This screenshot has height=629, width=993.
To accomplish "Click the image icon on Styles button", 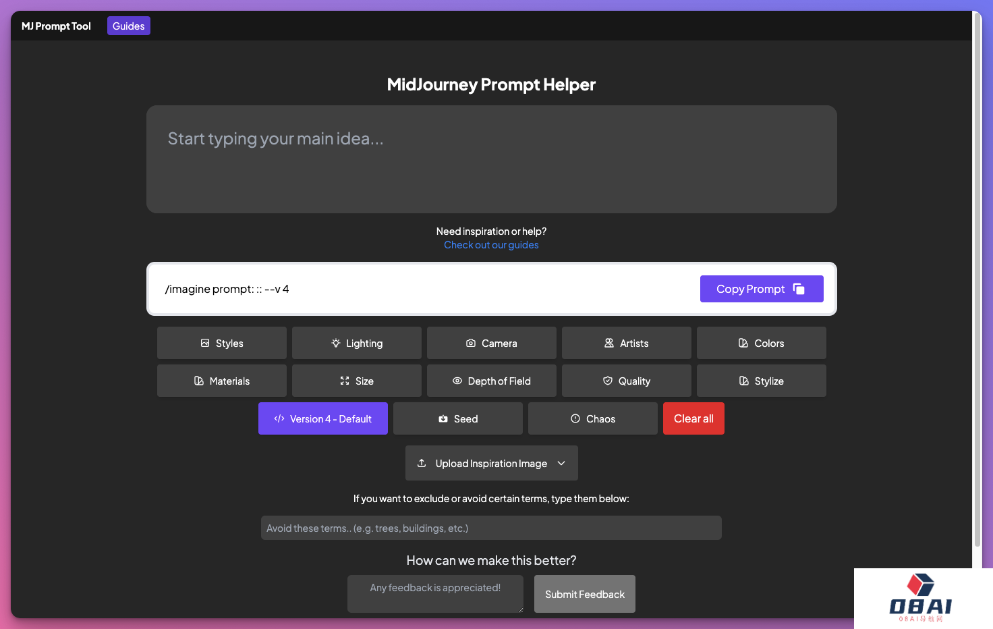I will 205,343.
